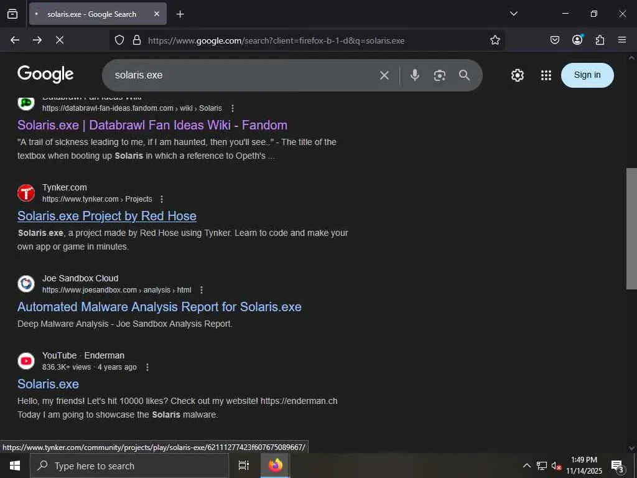Open Google apps grid
This screenshot has height=478, width=637.
pos(546,75)
